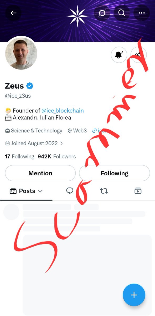This screenshot has width=155, height=316.
Task: Open the 17 Following list
Action: [19, 156]
